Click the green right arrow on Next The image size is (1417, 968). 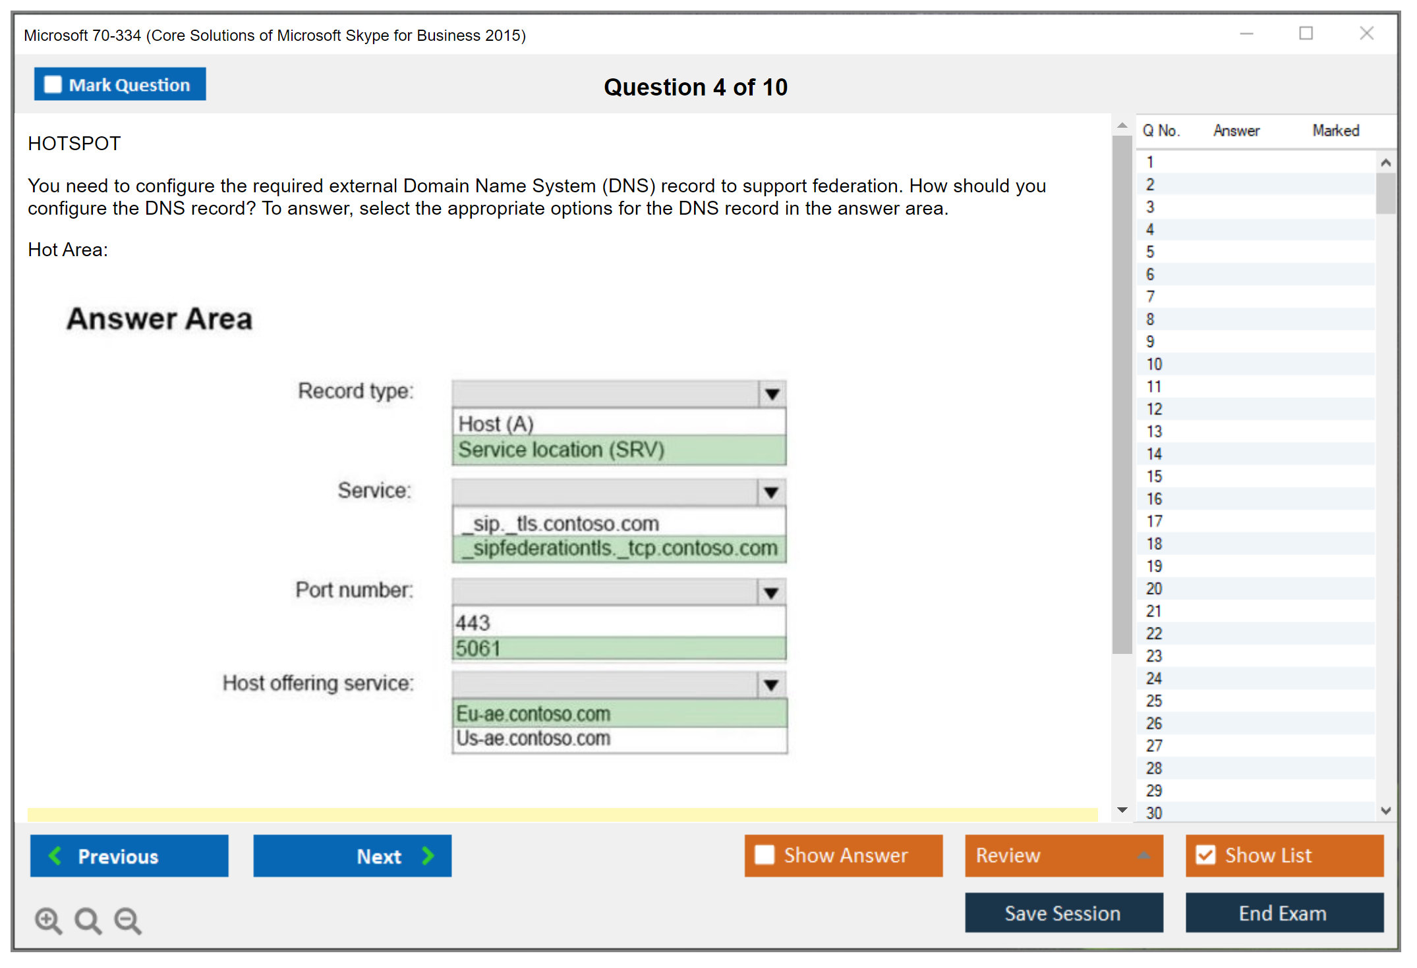(428, 856)
